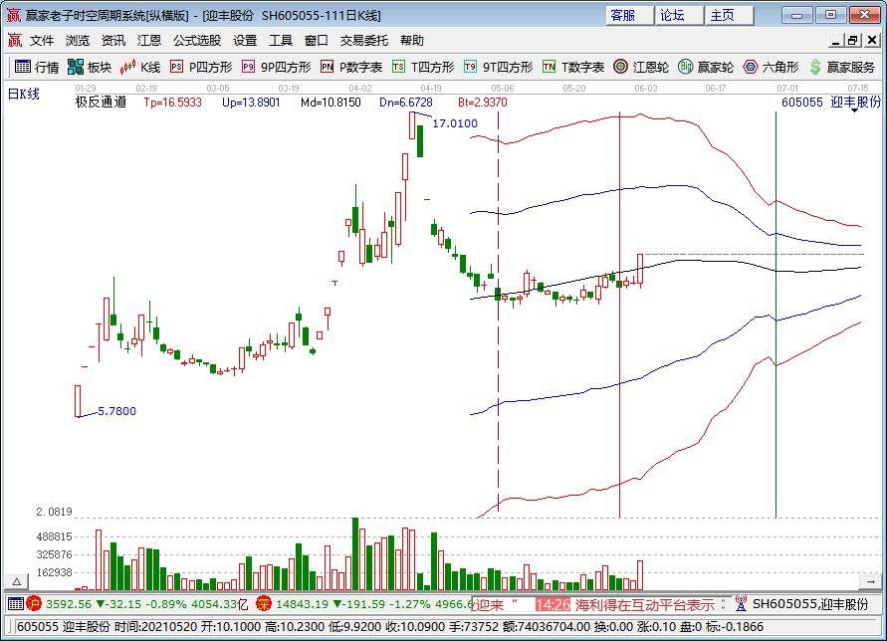887x641 pixels.
Task: Expand the 605055 迎丰股份 stock dropdown arrow
Action: tap(854, 110)
